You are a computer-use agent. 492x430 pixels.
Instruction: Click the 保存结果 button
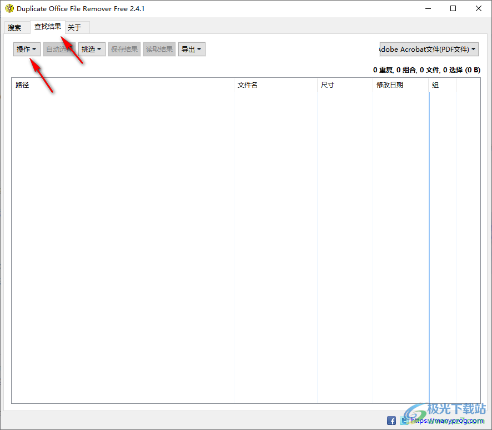[x=124, y=49]
